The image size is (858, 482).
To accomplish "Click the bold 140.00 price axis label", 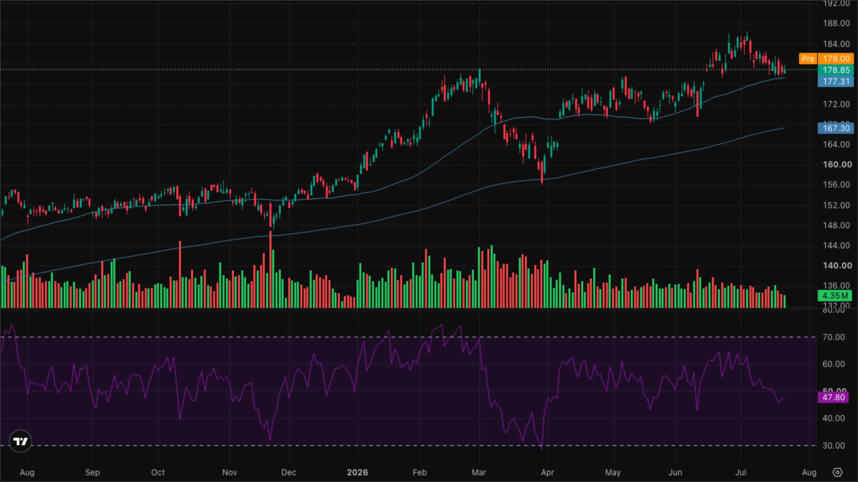I will [x=837, y=265].
